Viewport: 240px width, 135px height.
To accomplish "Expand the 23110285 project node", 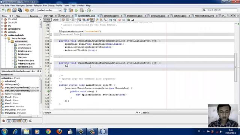I will tap(2, 19).
